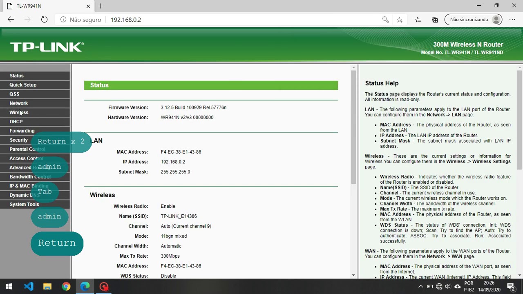
Task: Click the Max Tx Rate 300Mbps value
Action: (170, 256)
